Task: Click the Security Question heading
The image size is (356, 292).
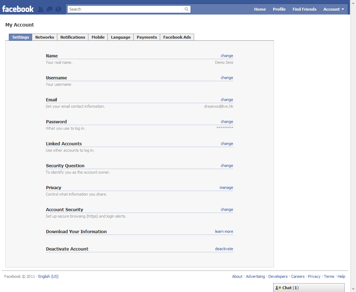Action: [65, 165]
